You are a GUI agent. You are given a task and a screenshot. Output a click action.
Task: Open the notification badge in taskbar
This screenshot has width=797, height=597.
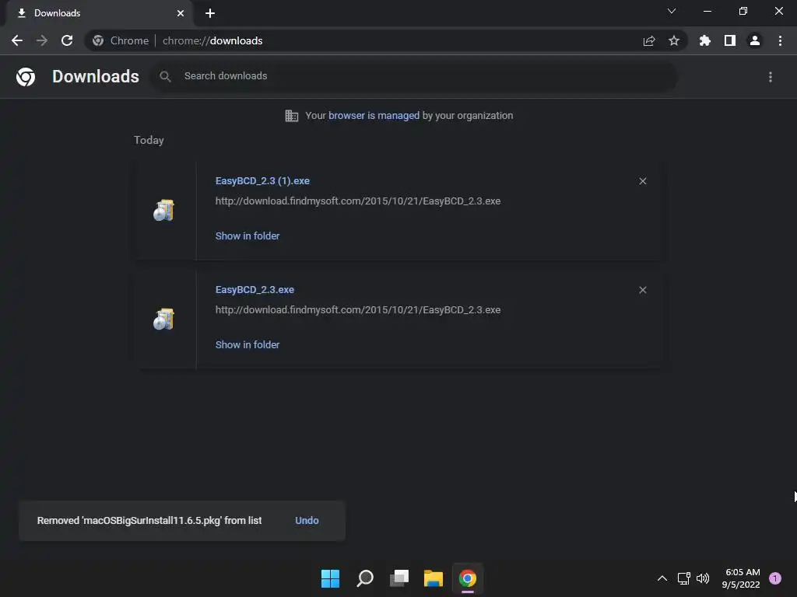tap(775, 578)
